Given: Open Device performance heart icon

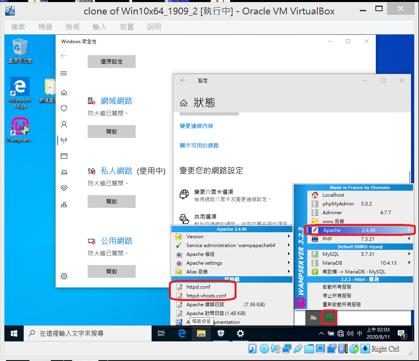Looking at the screenshot, I should [64, 188].
